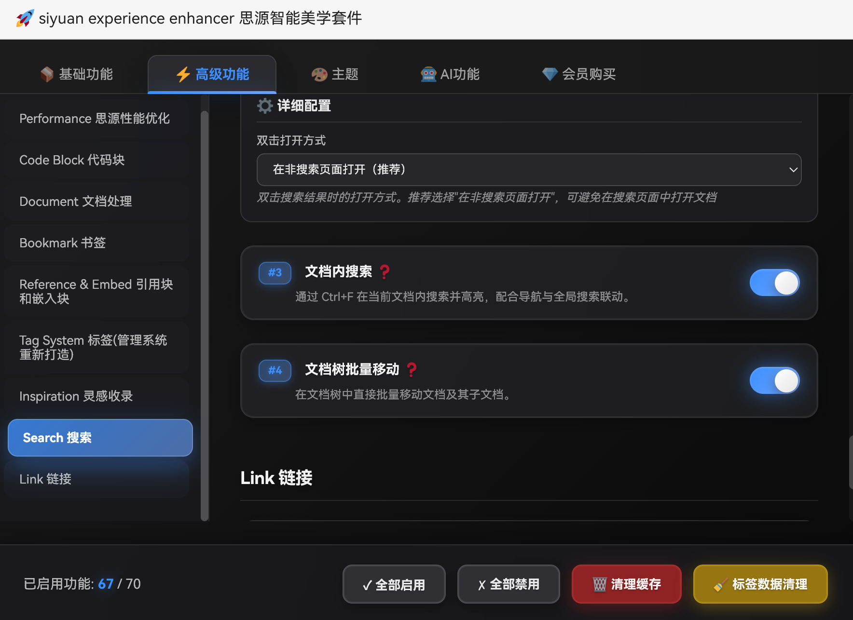Click the enabled count 67 / 70
The image size is (853, 620).
pyautogui.click(x=119, y=584)
